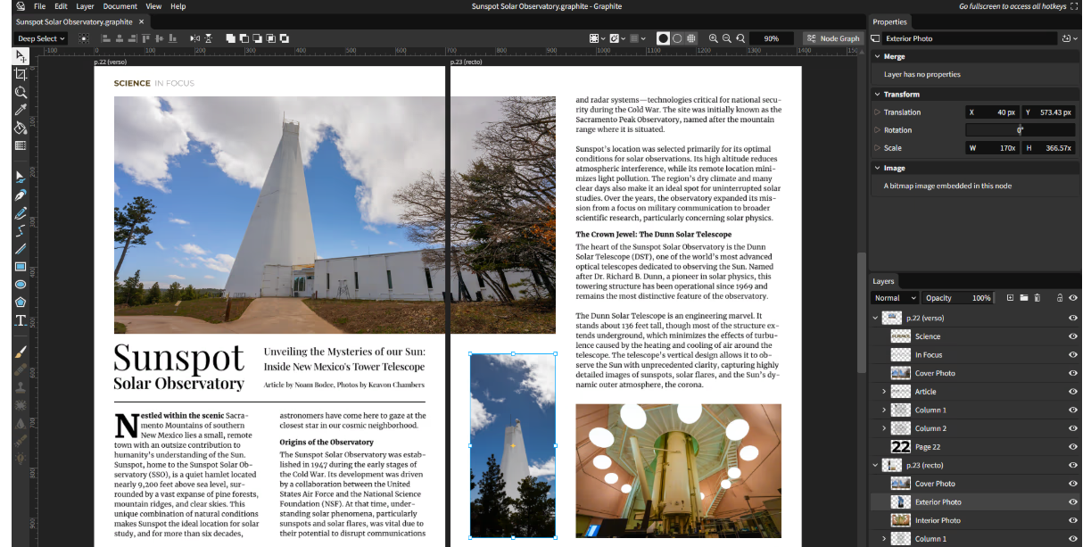Click the Rotation input field
Viewport: 1091px width, 547px height.
pos(1020,130)
